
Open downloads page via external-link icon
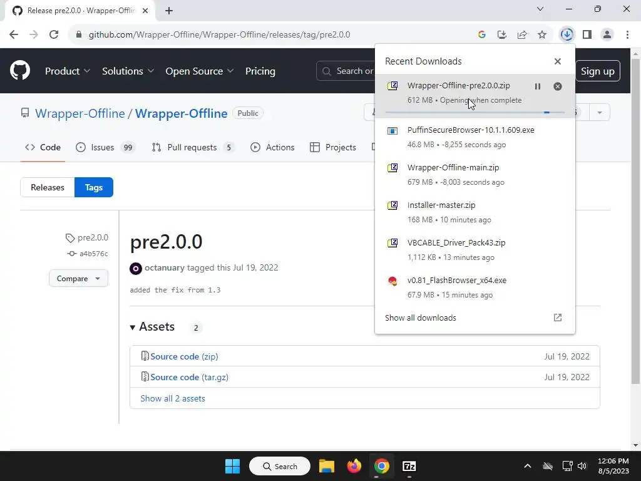click(x=558, y=318)
